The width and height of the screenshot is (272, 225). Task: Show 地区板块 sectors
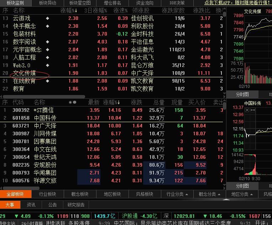point(113,194)
